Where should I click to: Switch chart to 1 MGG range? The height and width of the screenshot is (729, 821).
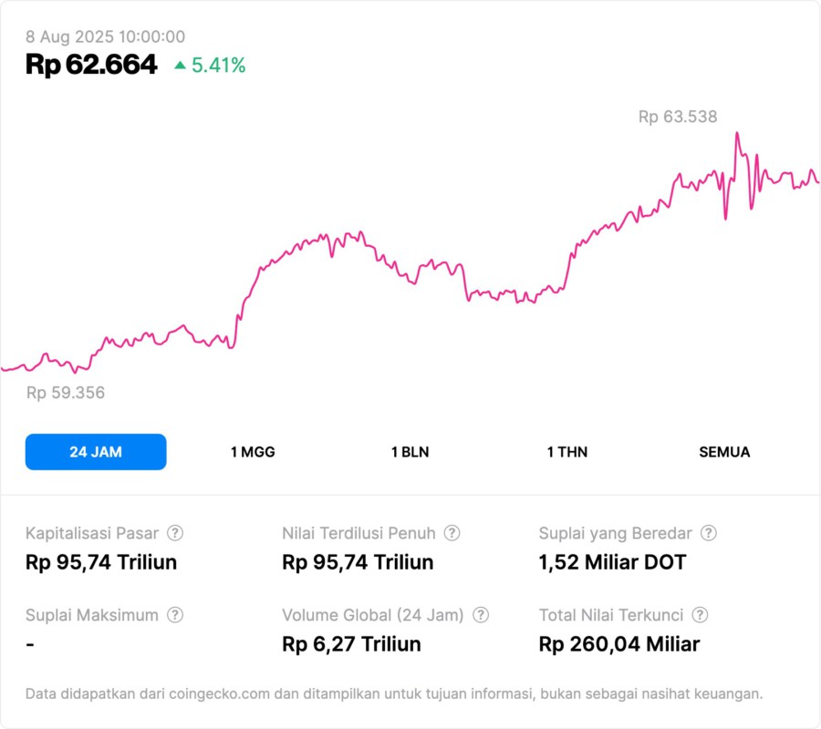point(253,452)
